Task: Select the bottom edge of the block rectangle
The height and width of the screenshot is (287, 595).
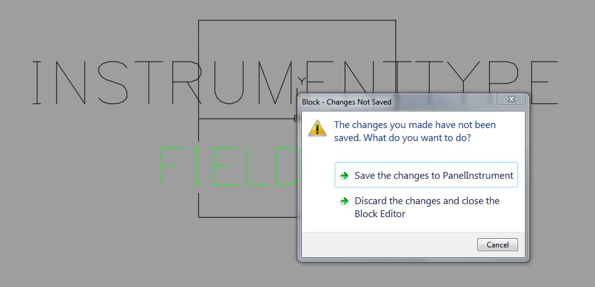Action: (248, 217)
